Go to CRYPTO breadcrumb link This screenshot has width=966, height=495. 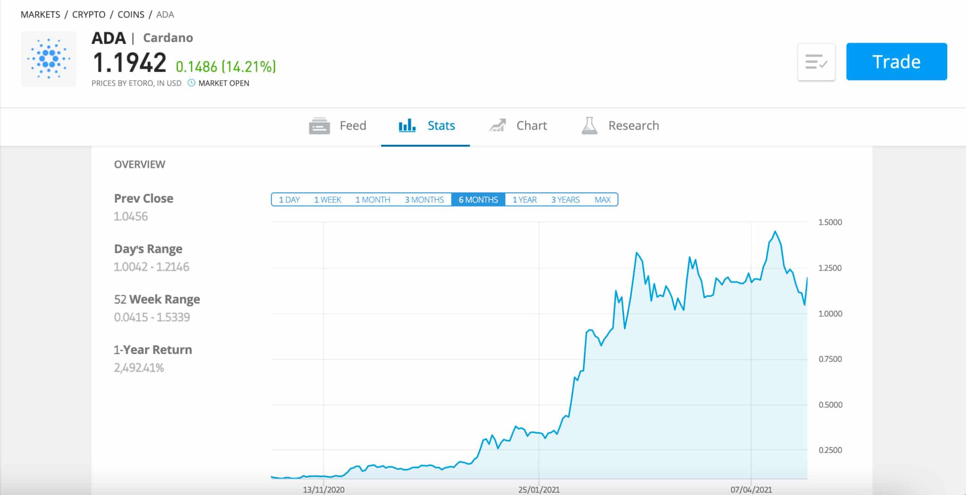[x=89, y=15]
